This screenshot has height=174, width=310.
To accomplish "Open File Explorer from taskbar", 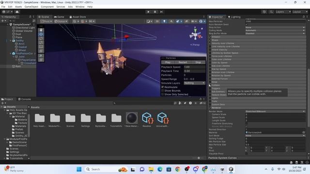I will [151, 169].
